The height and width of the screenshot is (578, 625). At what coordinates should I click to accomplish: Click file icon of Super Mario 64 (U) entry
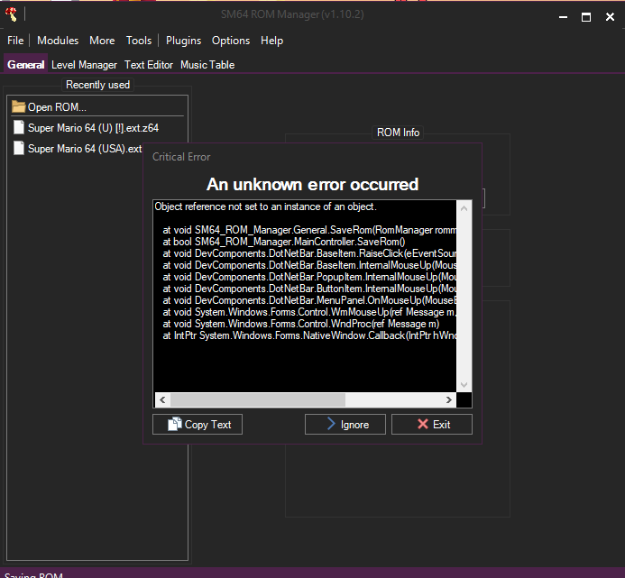click(19, 128)
